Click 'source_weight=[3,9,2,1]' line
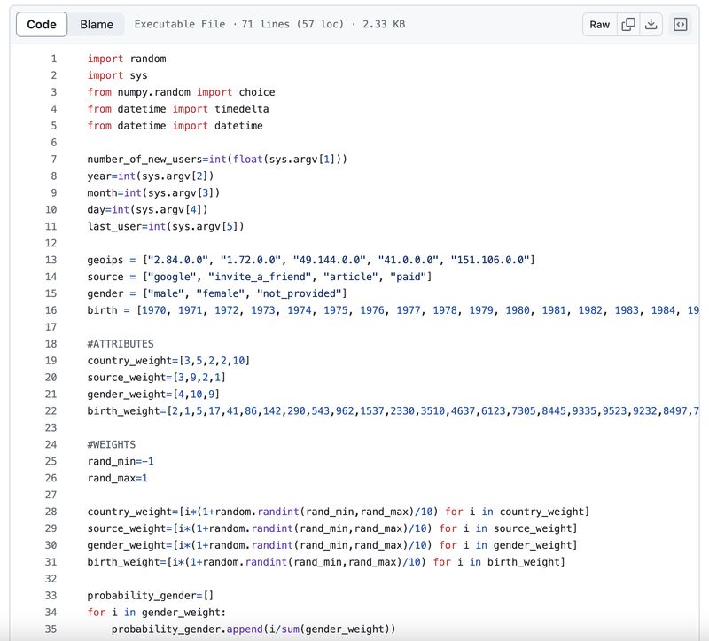The image size is (709, 641). 157,378
